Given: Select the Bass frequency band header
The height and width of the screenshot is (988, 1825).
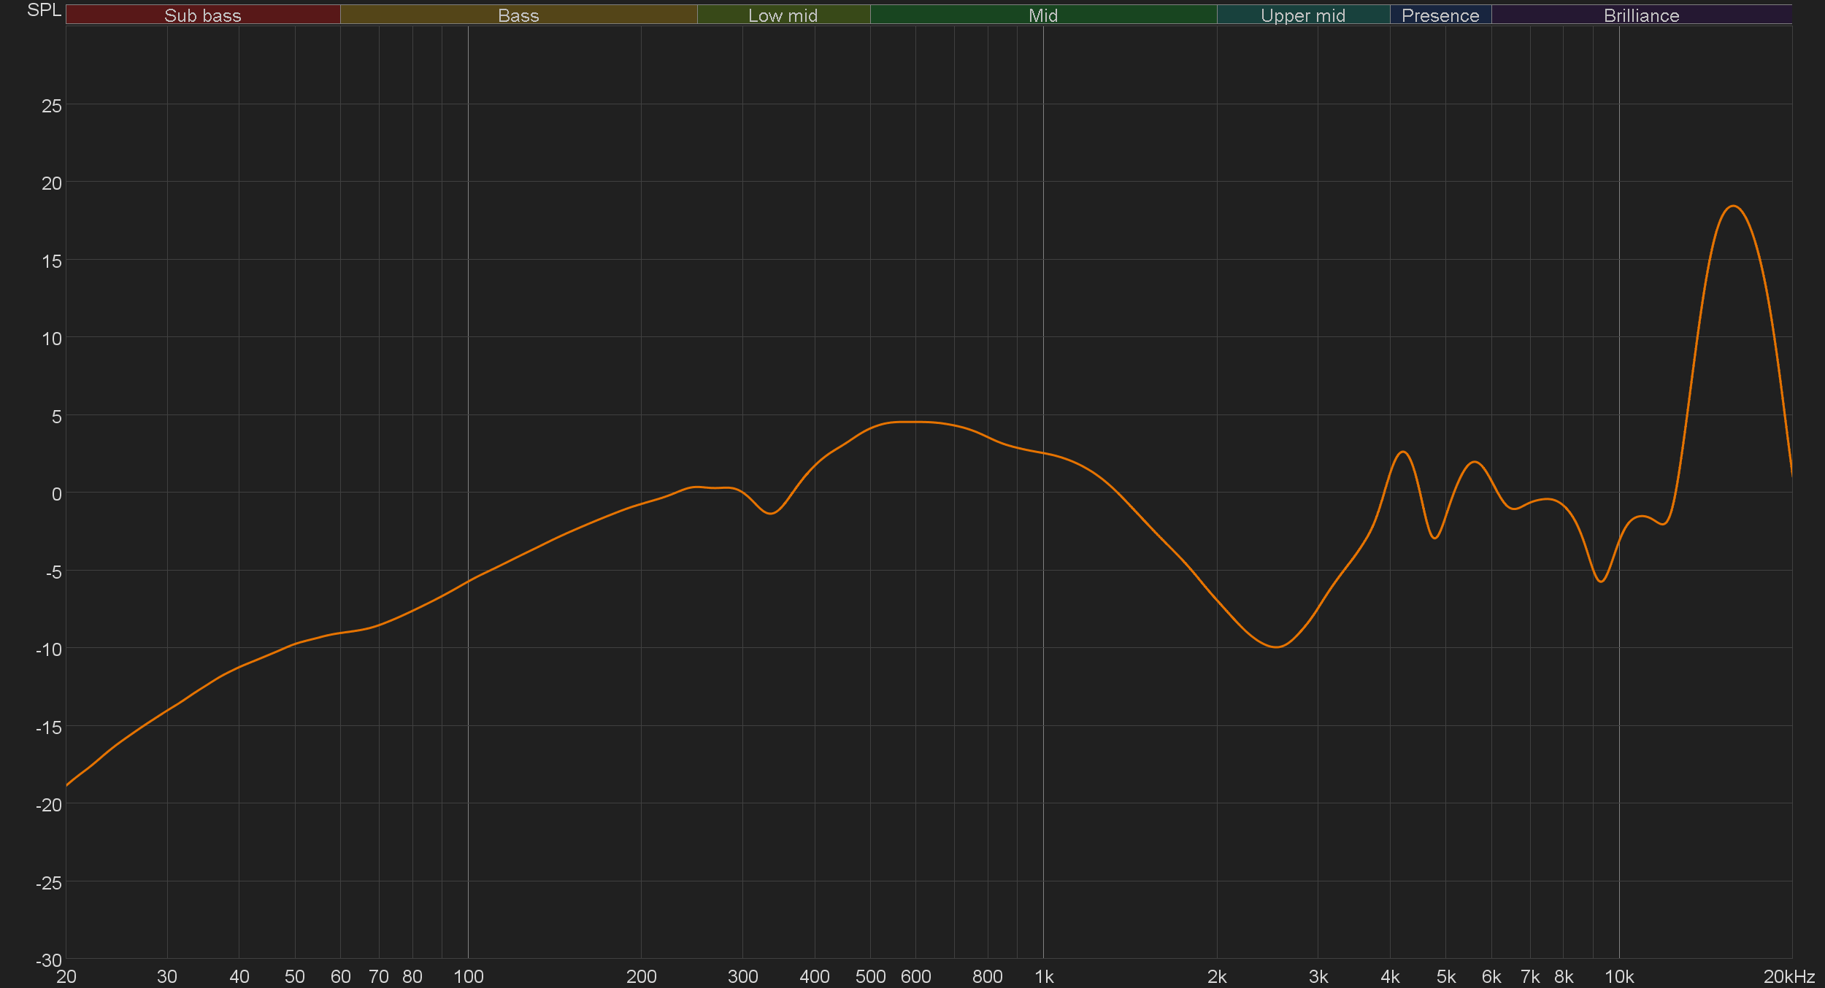Looking at the screenshot, I should (518, 15).
